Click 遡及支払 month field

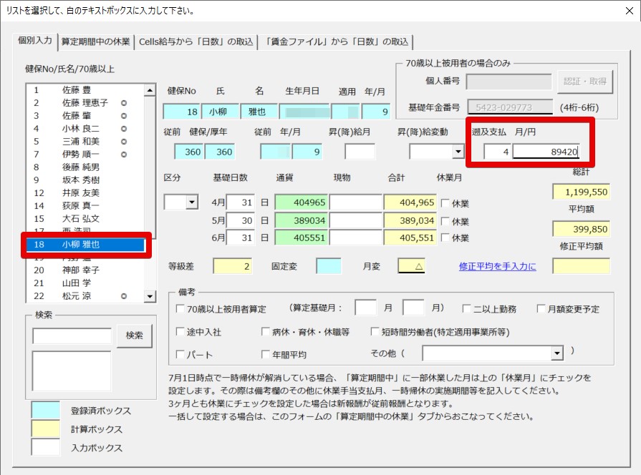point(498,152)
